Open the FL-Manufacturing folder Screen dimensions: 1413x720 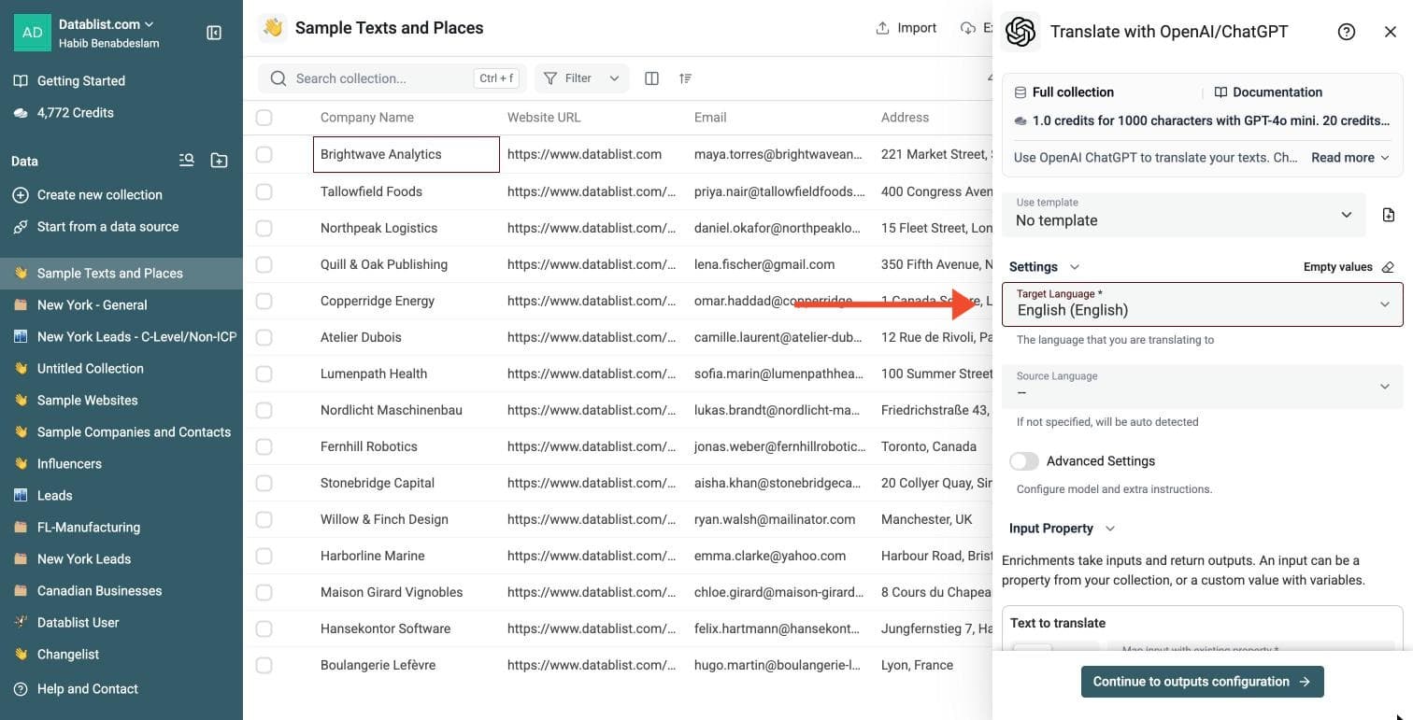pos(121,528)
